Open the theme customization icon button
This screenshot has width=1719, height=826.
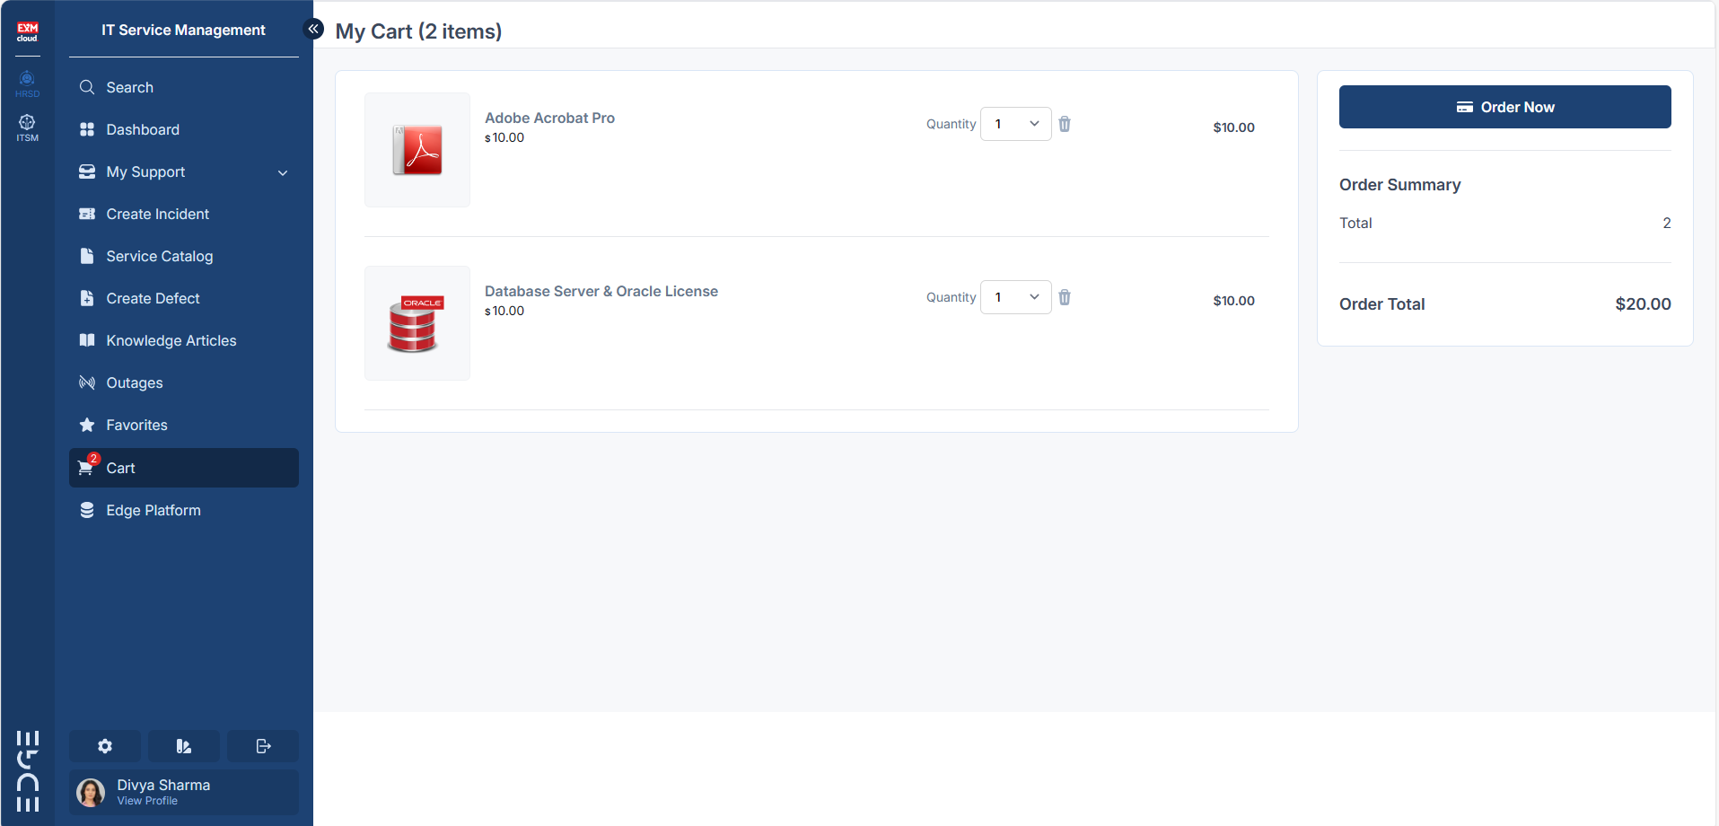click(x=184, y=746)
